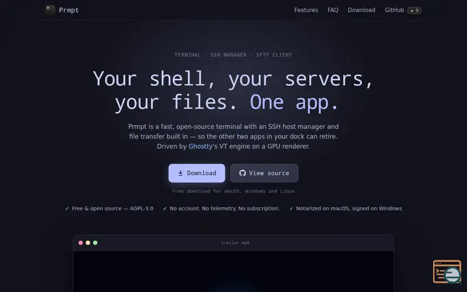467x292 pixels.
Task: Click 'Notarized on macOS, signed on Windows' text
Action: [348, 208]
